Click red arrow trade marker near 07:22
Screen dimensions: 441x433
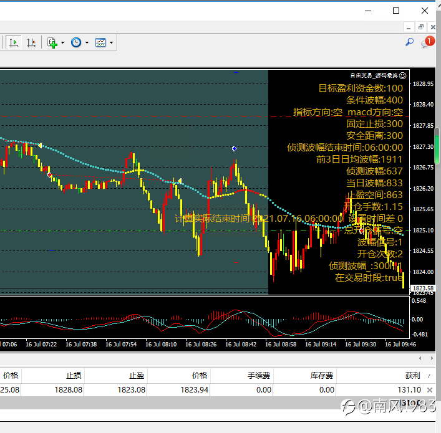point(49,175)
